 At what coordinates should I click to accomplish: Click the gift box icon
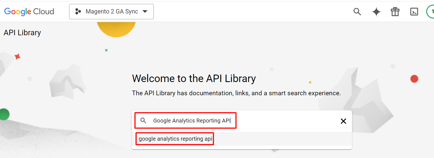pos(395,12)
